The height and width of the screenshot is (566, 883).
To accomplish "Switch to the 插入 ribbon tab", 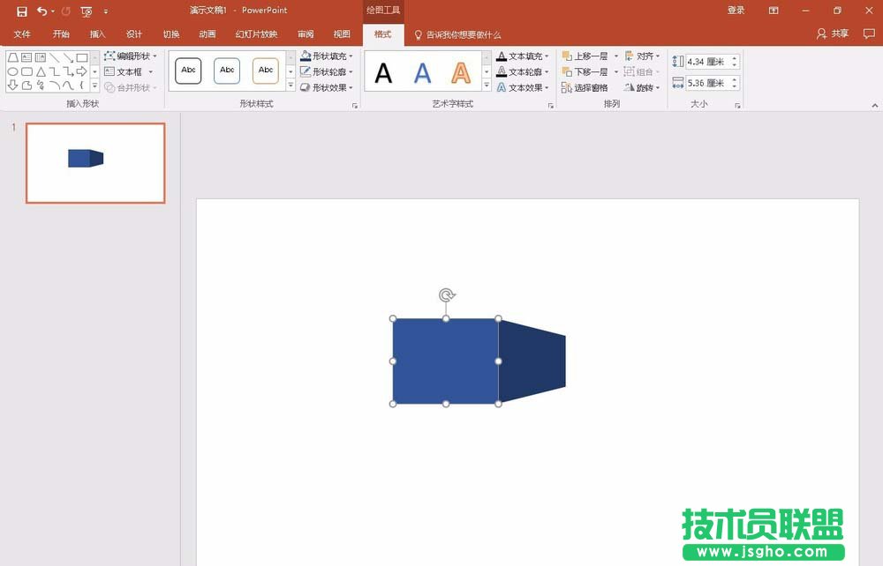I will pyautogui.click(x=97, y=34).
